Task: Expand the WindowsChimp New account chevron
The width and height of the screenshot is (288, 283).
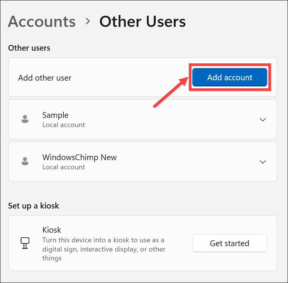Action: click(263, 162)
